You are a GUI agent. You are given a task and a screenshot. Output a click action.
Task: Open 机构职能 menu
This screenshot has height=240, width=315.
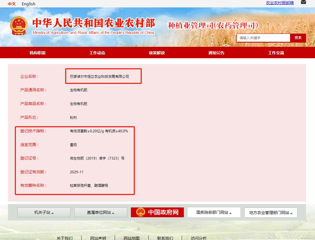[x=38, y=53]
